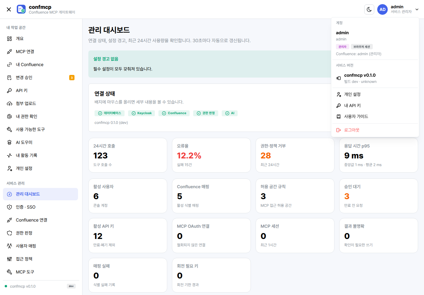Toggle dark mode with the moon icon
The height and width of the screenshot is (295, 424).
click(369, 9)
